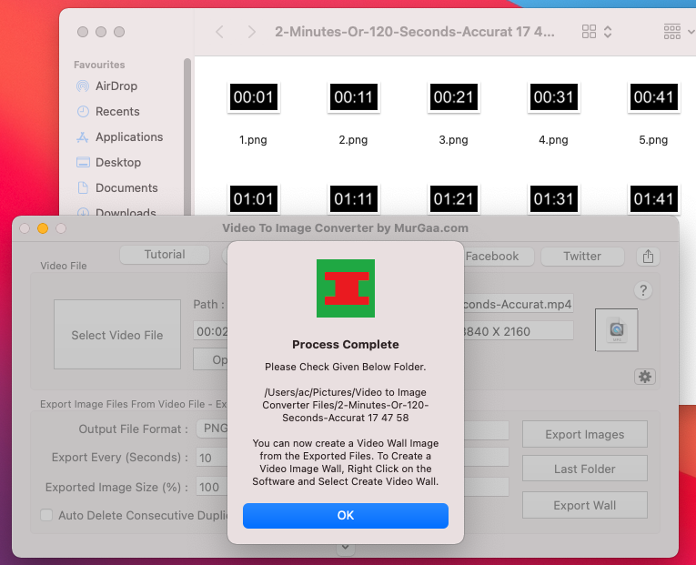
Task: Open settings gear in Video File panel
Action: tap(645, 377)
